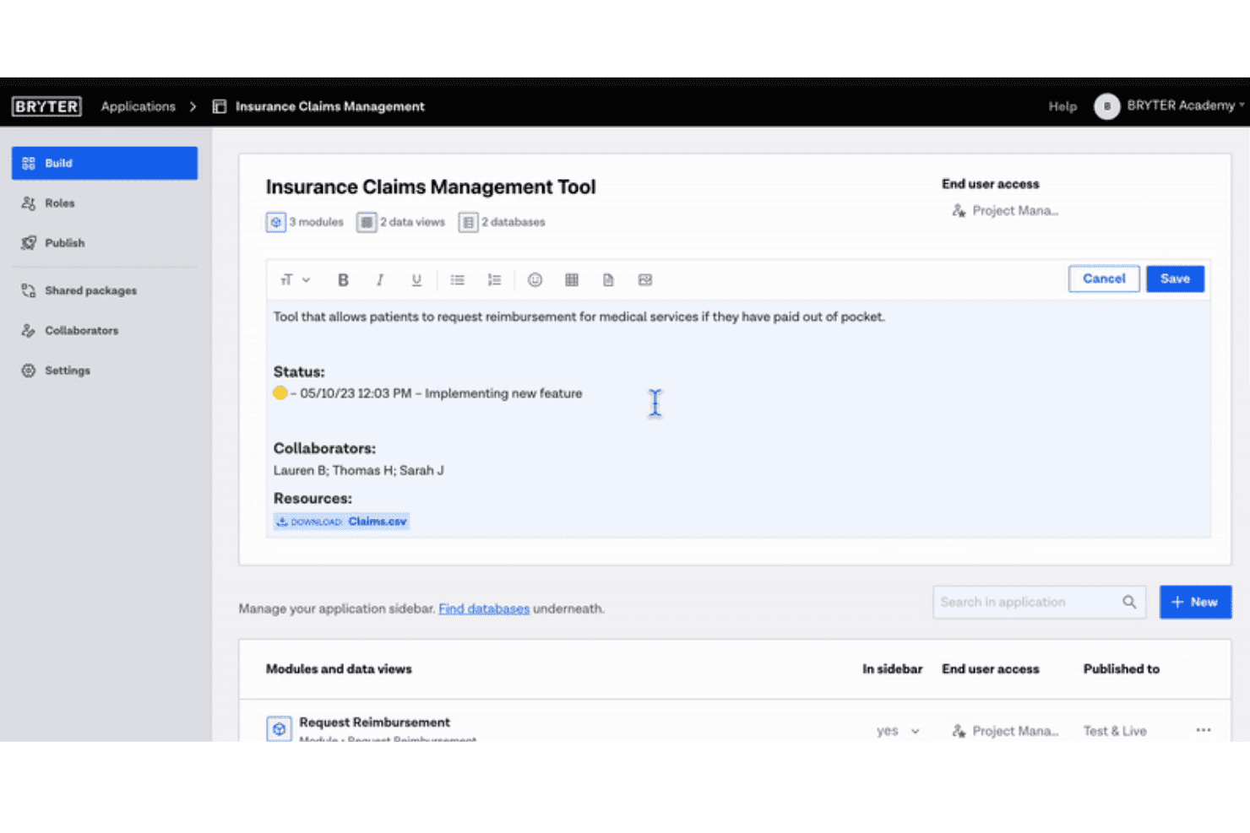Focus the Search in application field
Screen dimensions: 1250x833
pyautogui.click(x=1039, y=602)
